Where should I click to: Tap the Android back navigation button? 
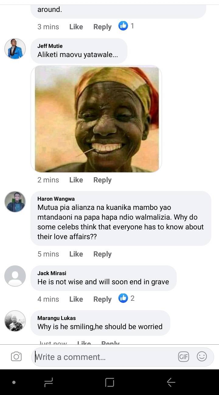point(171,382)
